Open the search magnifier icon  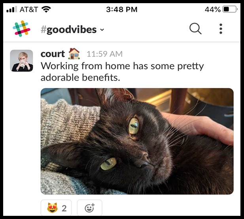click(195, 28)
